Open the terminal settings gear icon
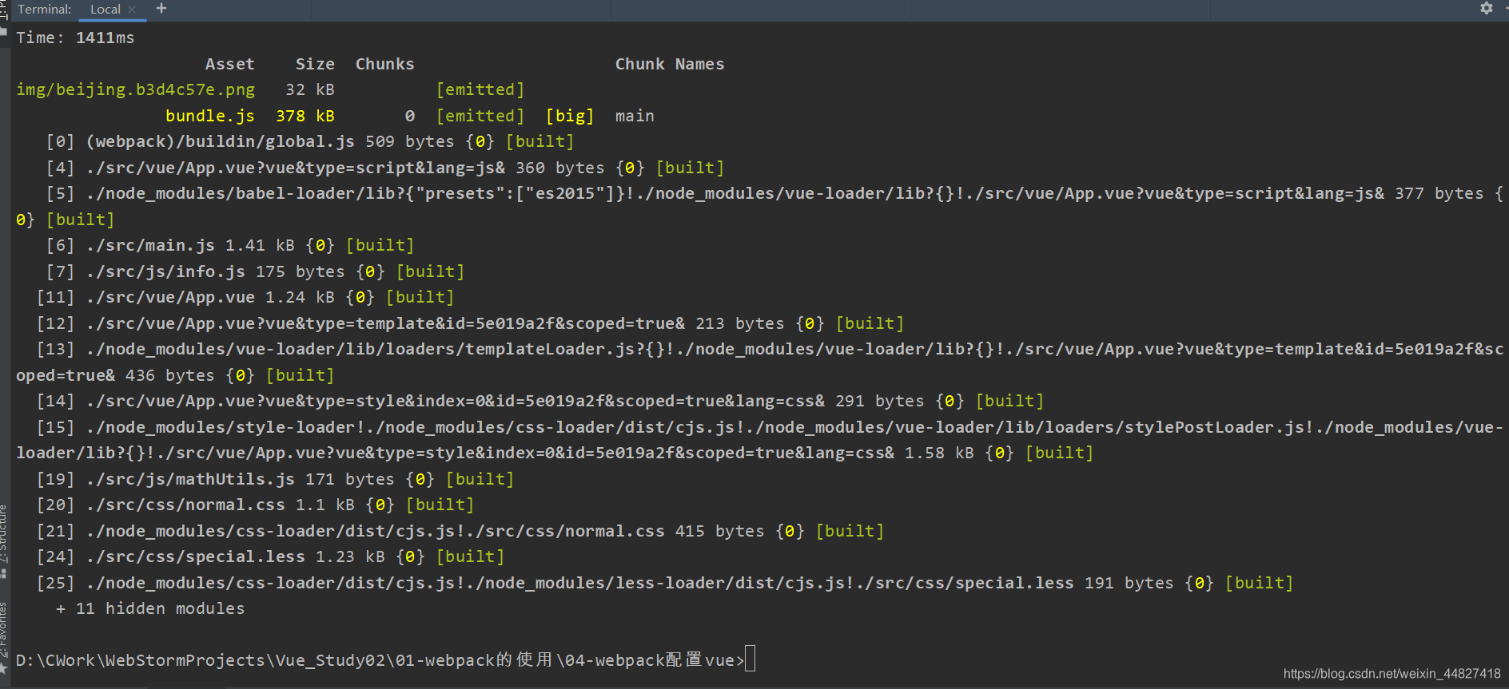This screenshot has height=689, width=1509. (x=1487, y=8)
